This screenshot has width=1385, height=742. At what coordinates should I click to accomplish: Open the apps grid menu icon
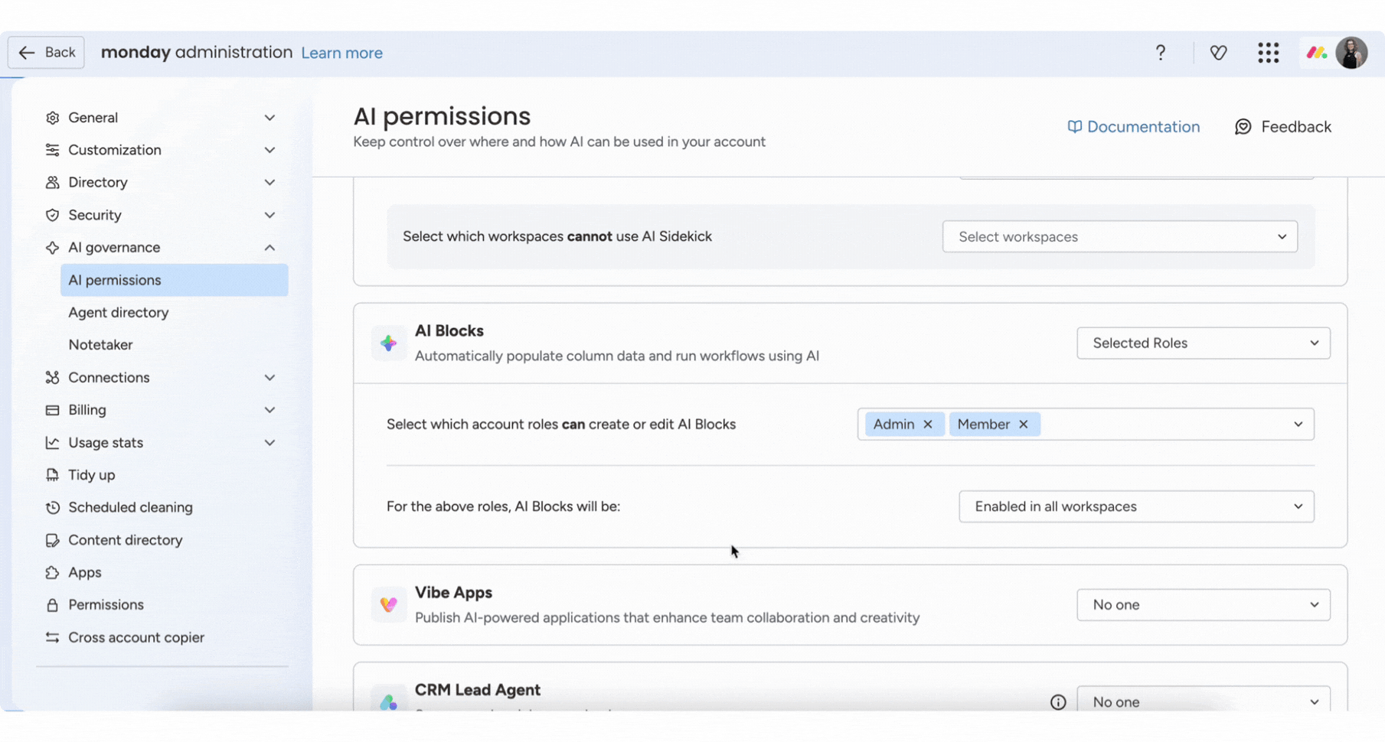(x=1268, y=52)
